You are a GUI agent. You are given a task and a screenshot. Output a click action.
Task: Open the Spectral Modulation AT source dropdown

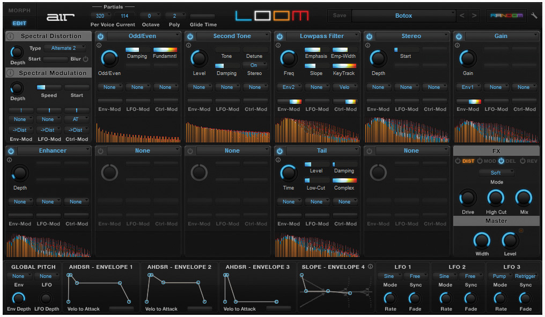pyautogui.click(x=77, y=119)
